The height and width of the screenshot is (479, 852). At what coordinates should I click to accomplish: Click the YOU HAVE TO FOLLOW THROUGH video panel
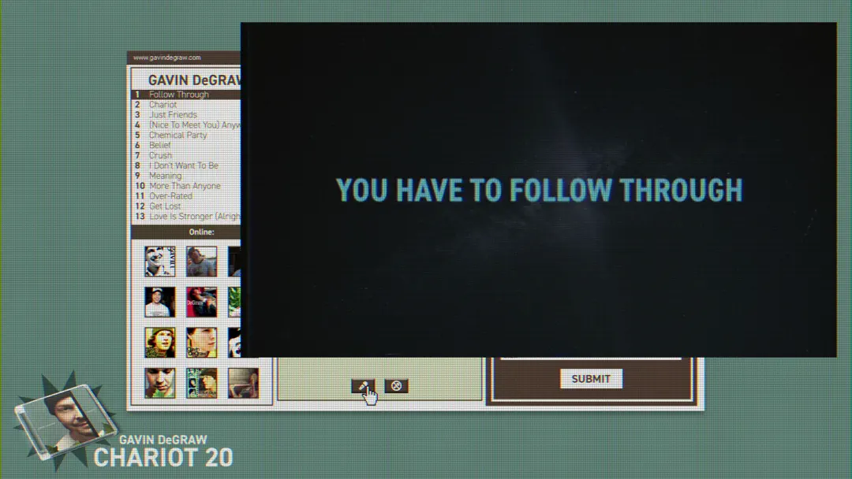pyautogui.click(x=539, y=190)
